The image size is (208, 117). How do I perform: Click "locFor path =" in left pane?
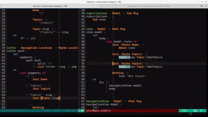click(x=17, y=51)
